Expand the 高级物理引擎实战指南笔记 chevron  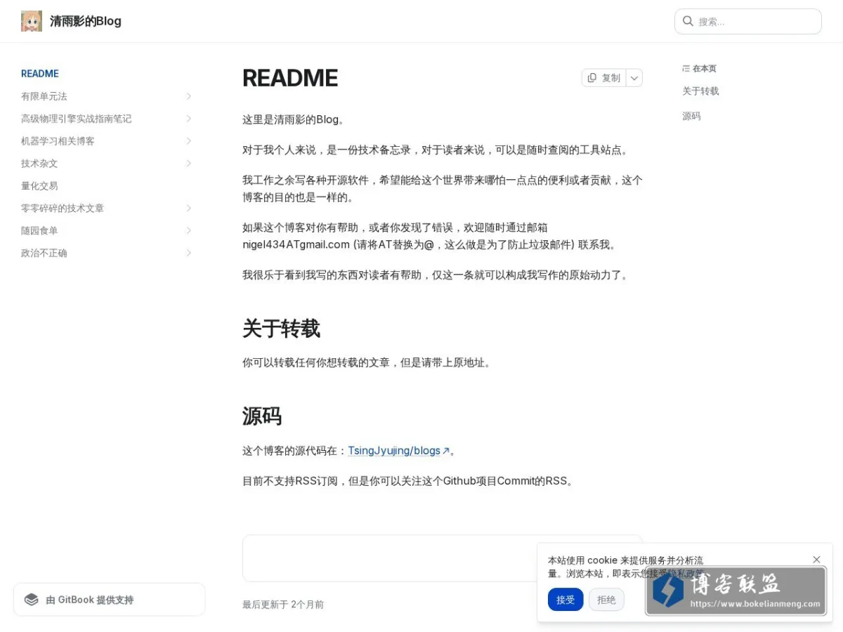coord(188,119)
